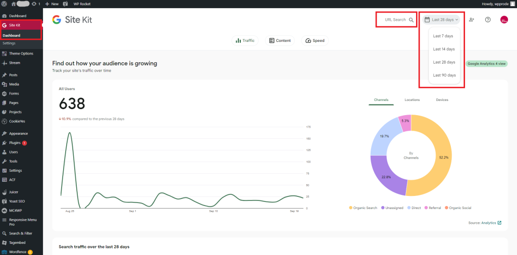The image size is (517, 255).
Task: Switch to the Locations tab
Action: click(x=412, y=100)
